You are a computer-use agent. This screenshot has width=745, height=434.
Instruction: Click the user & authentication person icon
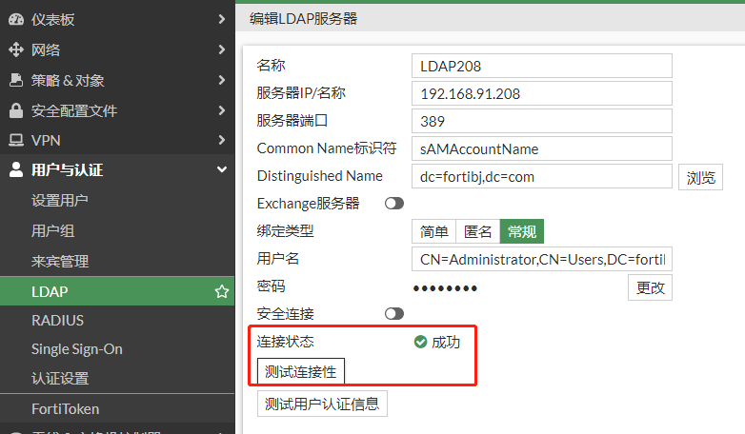[15, 170]
